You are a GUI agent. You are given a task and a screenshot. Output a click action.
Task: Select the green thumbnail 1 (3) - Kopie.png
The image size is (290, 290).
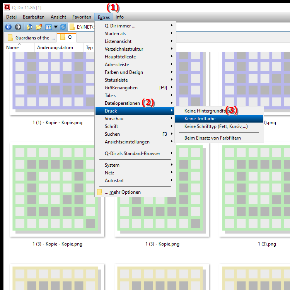point(162,217)
